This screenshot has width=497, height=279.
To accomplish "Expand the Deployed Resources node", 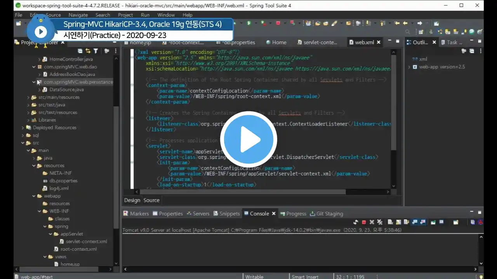I will [x=23, y=127].
